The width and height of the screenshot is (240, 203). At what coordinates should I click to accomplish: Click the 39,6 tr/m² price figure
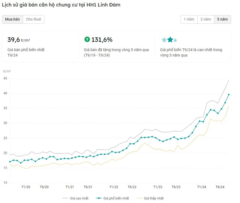pos(19,40)
